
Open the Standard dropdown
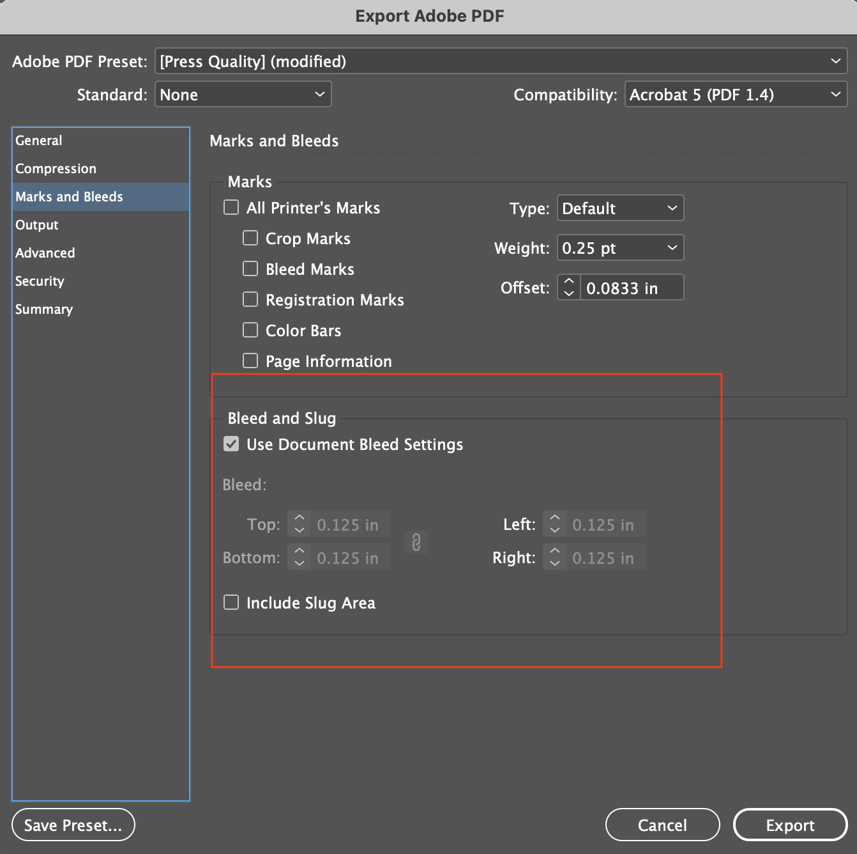[243, 94]
